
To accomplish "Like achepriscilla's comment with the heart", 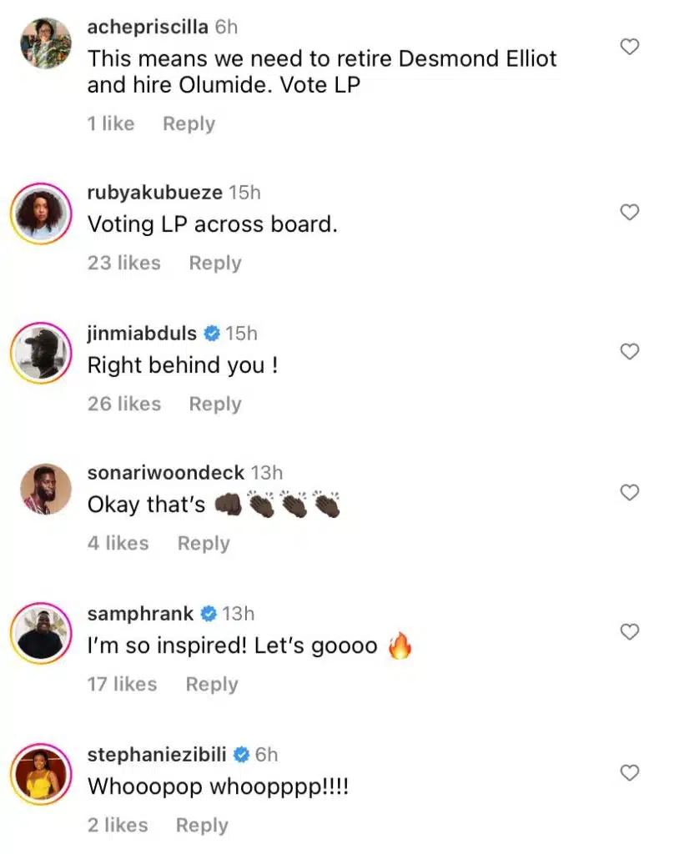I will point(630,47).
